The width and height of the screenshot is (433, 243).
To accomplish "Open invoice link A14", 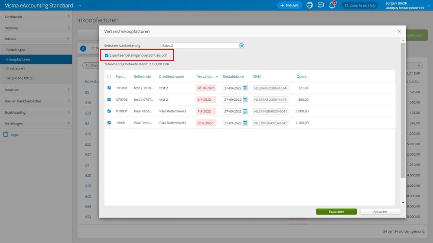I will pos(88,113).
